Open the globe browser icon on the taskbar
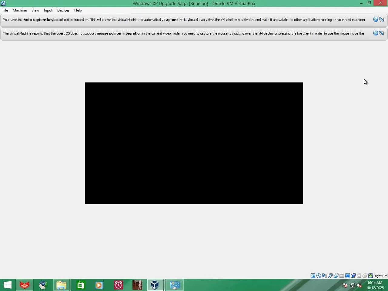388x291 pixels. tap(43, 285)
